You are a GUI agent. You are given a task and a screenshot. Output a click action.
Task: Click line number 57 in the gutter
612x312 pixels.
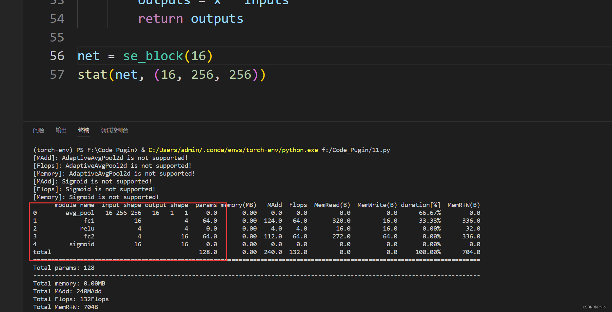pyautogui.click(x=57, y=75)
